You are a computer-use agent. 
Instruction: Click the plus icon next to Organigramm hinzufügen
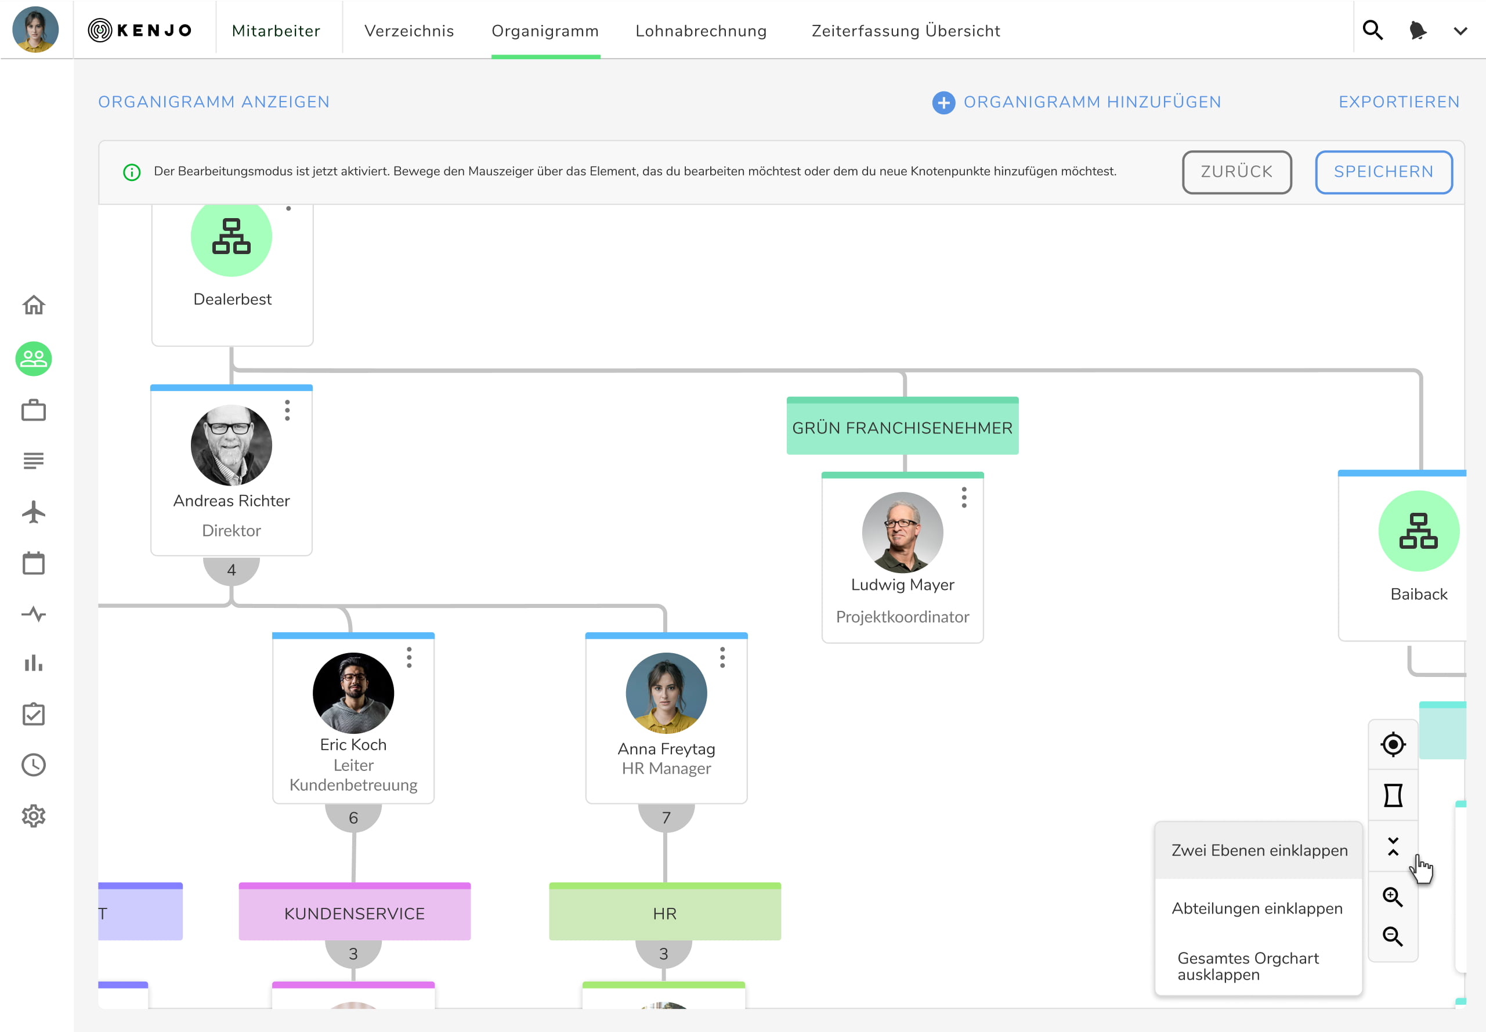[943, 102]
